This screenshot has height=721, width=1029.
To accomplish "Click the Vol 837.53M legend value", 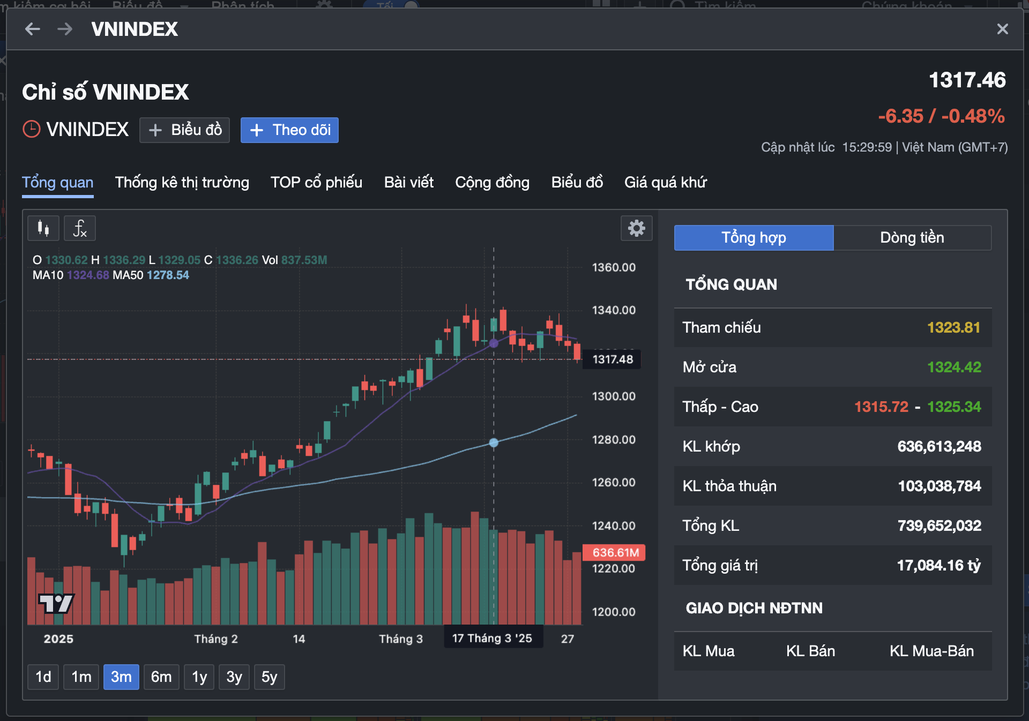I will pos(304,260).
